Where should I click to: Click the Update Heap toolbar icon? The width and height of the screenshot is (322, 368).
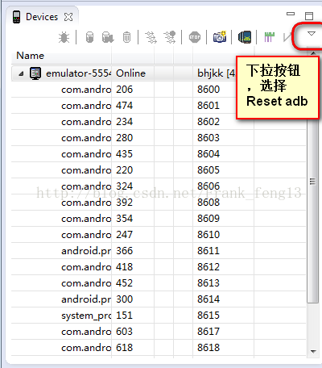89,37
